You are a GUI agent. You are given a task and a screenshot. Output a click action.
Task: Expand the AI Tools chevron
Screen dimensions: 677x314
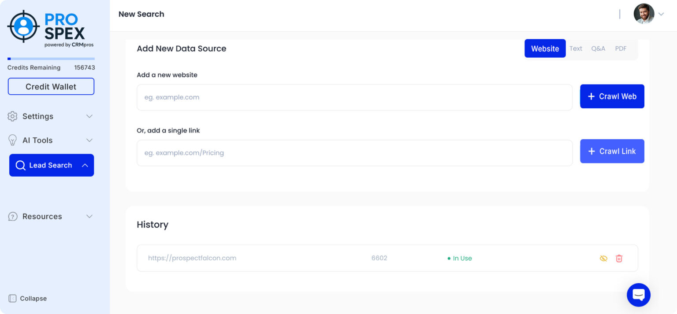coord(89,140)
